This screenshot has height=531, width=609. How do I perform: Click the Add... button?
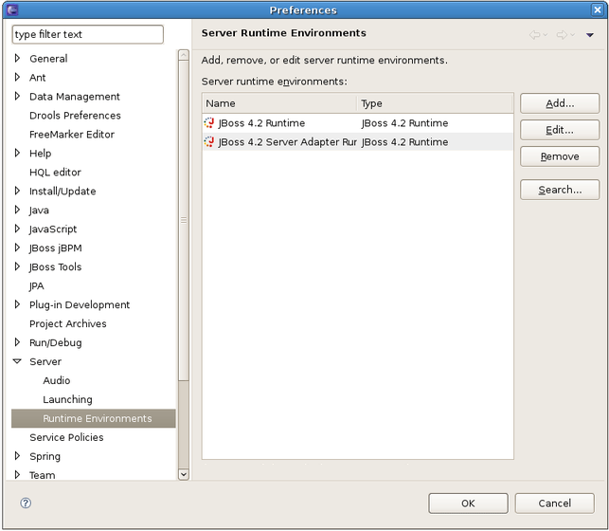[x=559, y=103]
